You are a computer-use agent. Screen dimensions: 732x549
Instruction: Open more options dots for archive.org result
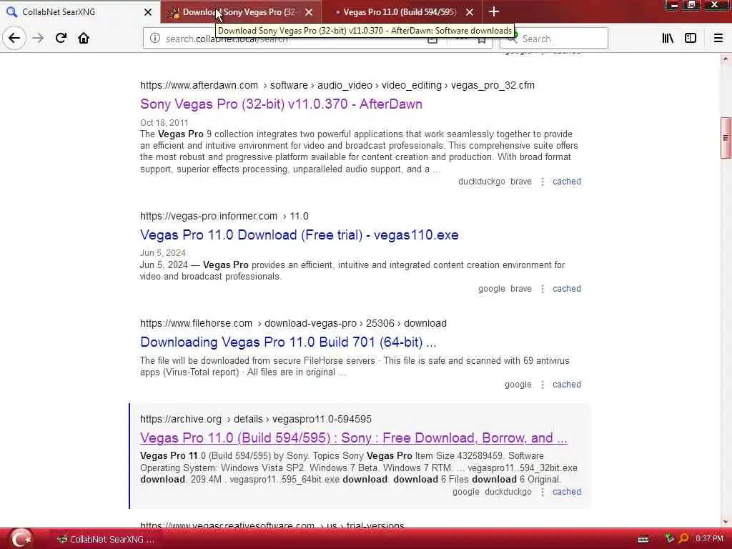(x=543, y=492)
